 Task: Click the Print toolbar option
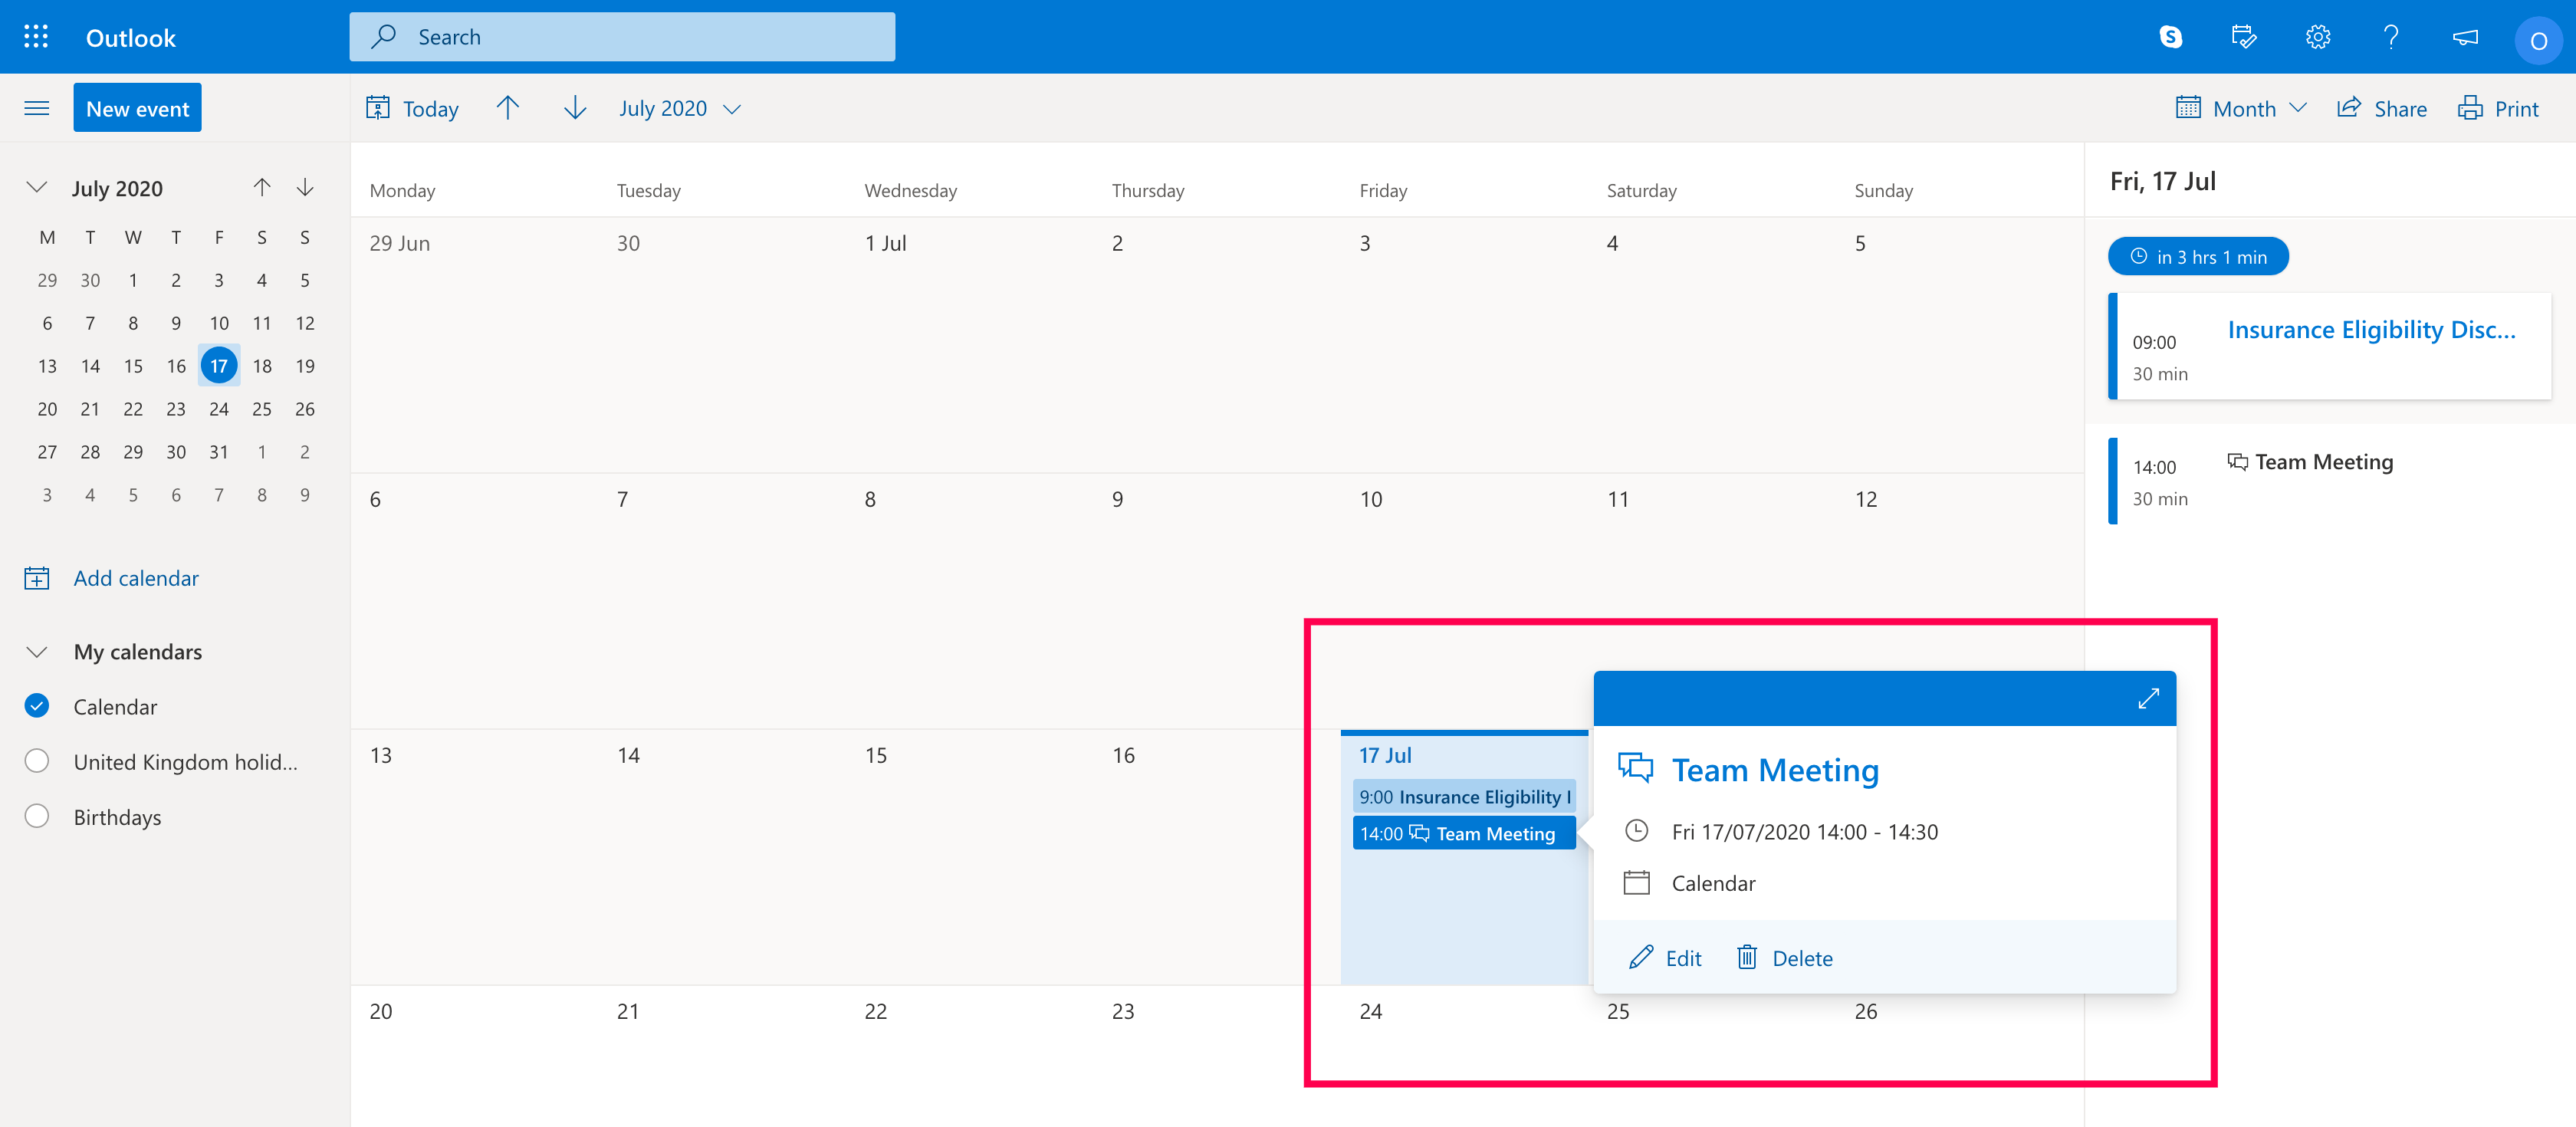click(2498, 108)
